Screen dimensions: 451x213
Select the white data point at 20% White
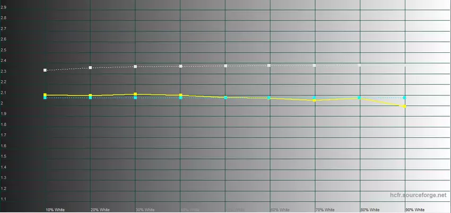(x=90, y=68)
